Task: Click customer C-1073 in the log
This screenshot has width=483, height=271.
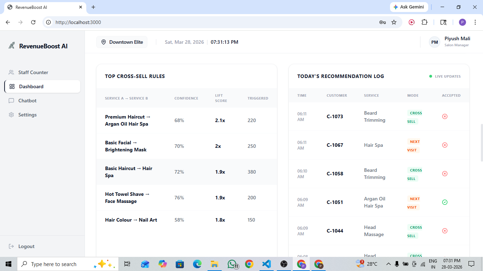Action: point(335,116)
